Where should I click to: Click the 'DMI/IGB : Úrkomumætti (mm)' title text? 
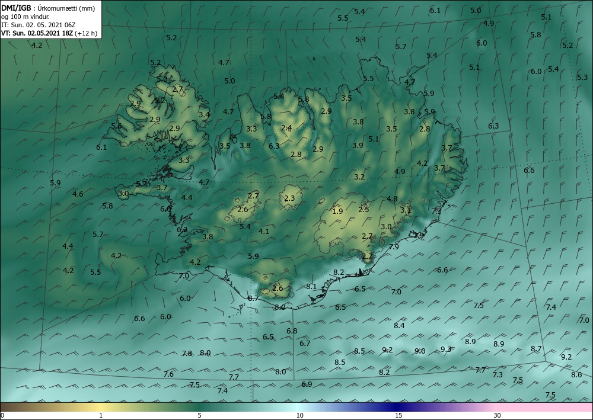click(48, 8)
